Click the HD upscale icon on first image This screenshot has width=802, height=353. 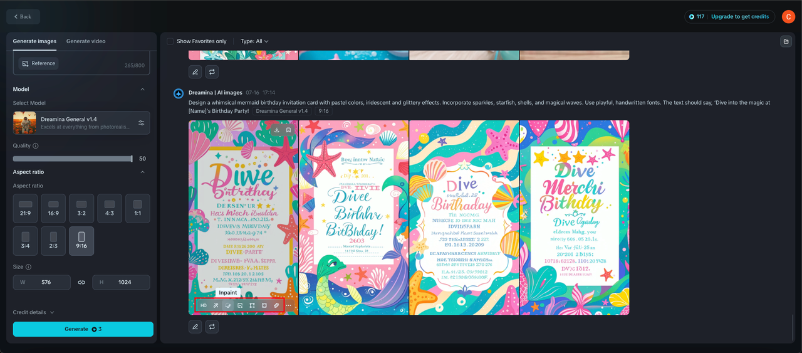pyautogui.click(x=204, y=305)
